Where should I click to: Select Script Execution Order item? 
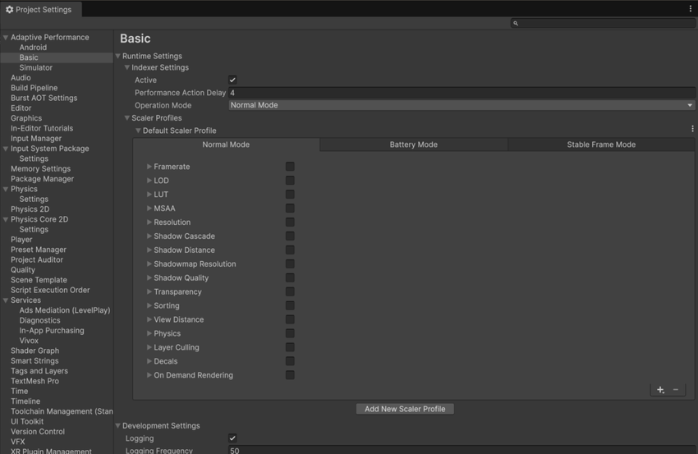[50, 290]
